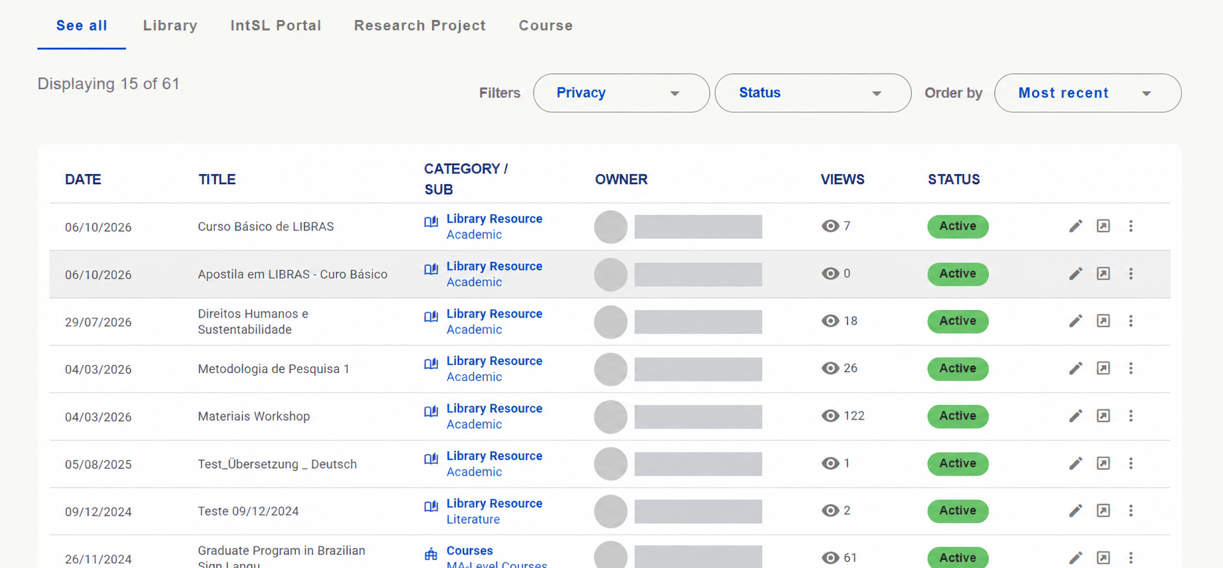This screenshot has height=568, width=1223.
Task: Edit the Materiais Workshop entry
Action: [x=1075, y=416]
